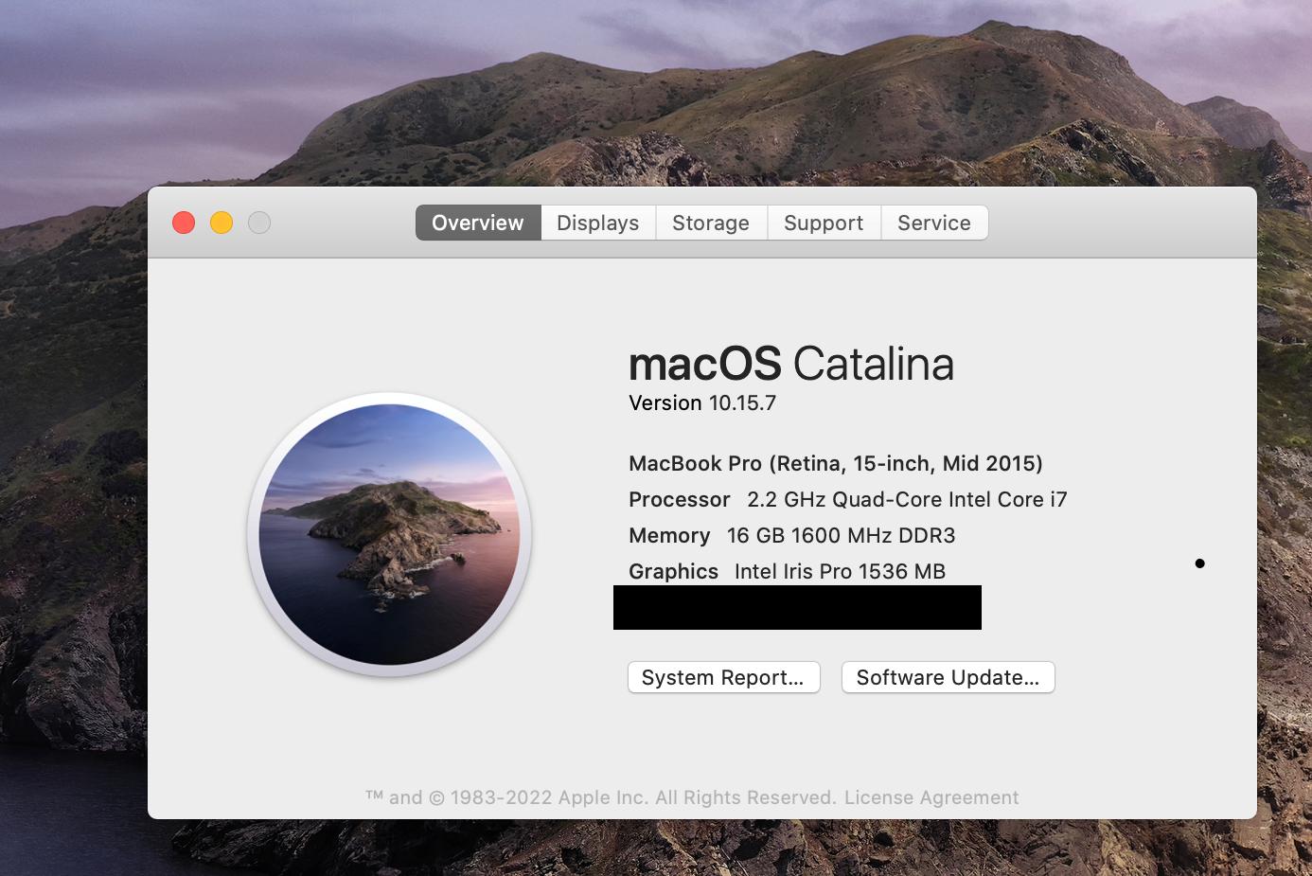Viewport: 1312px width, 876px height.
Task: Go to the Support tab
Action: pyautogui.click(x=823, y=223)
